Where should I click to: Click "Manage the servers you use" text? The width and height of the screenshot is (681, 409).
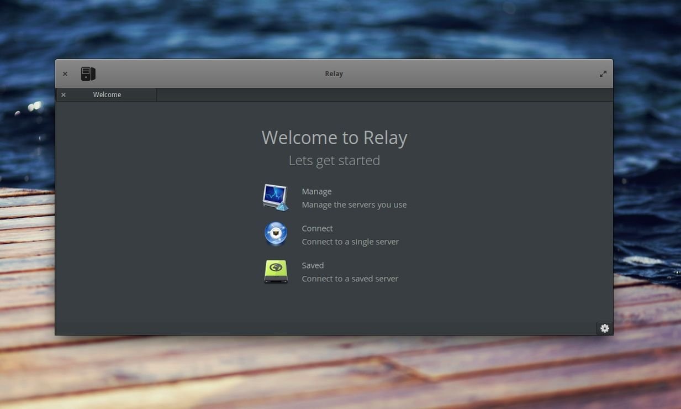(354, 204)
